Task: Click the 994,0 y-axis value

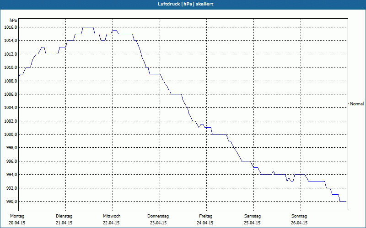Action: [11, 175]
